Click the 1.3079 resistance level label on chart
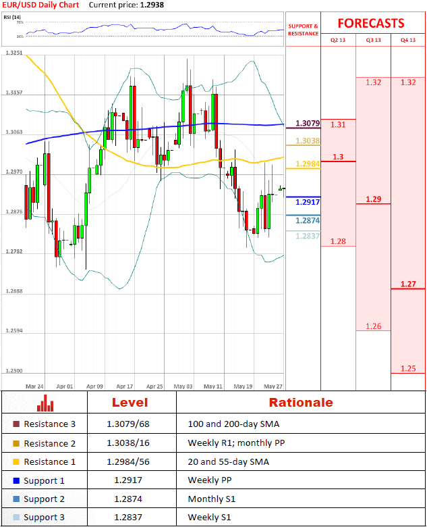This screenshot has width=427, height=527. tap(308, 124)
